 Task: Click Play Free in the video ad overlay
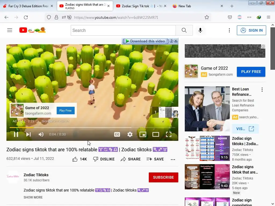pos(66,111)
